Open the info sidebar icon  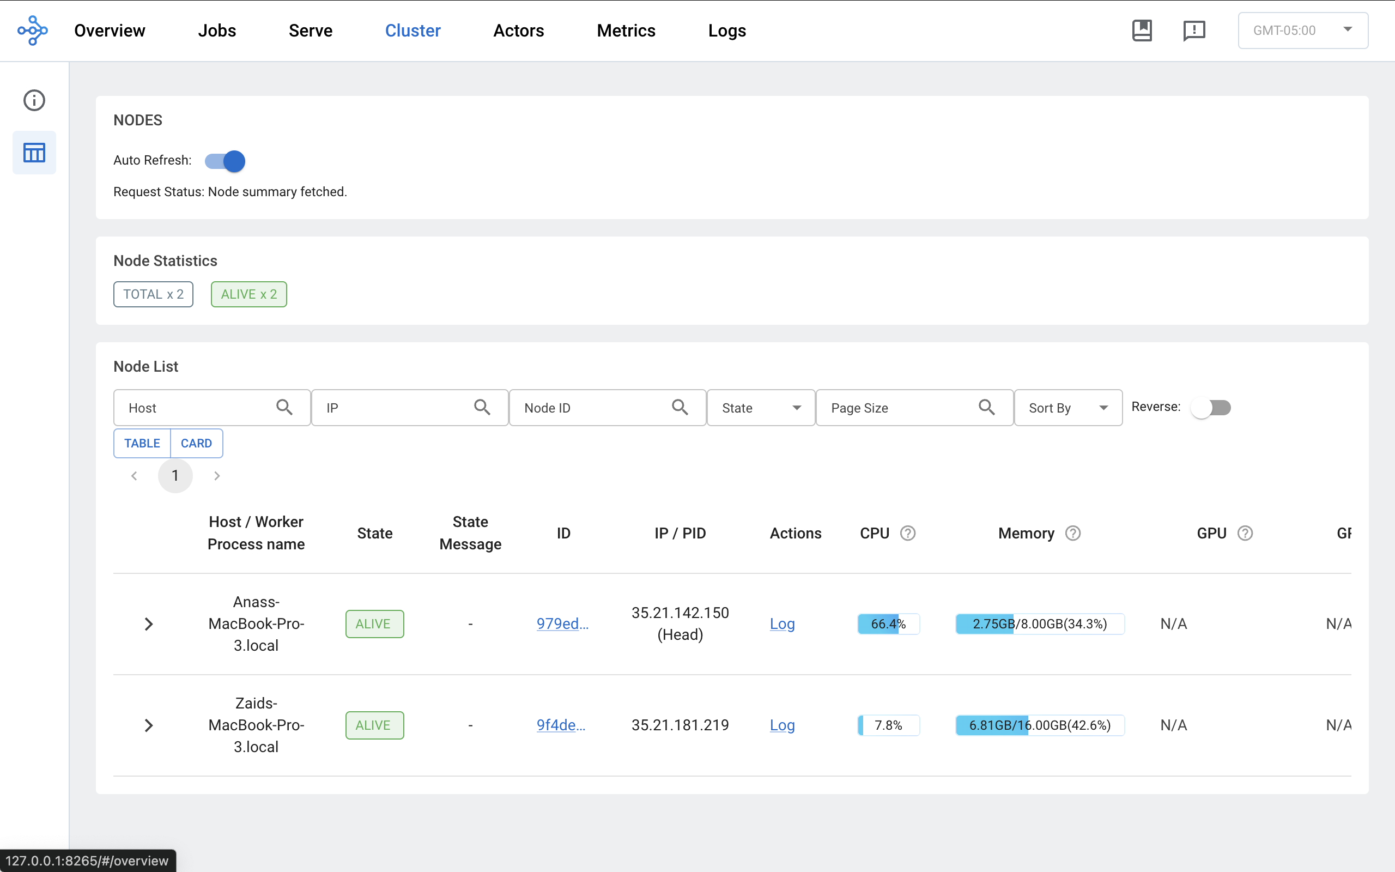pos(34,100)
